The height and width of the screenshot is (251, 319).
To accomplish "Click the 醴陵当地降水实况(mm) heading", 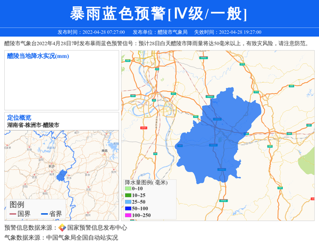I will point(38,56).
